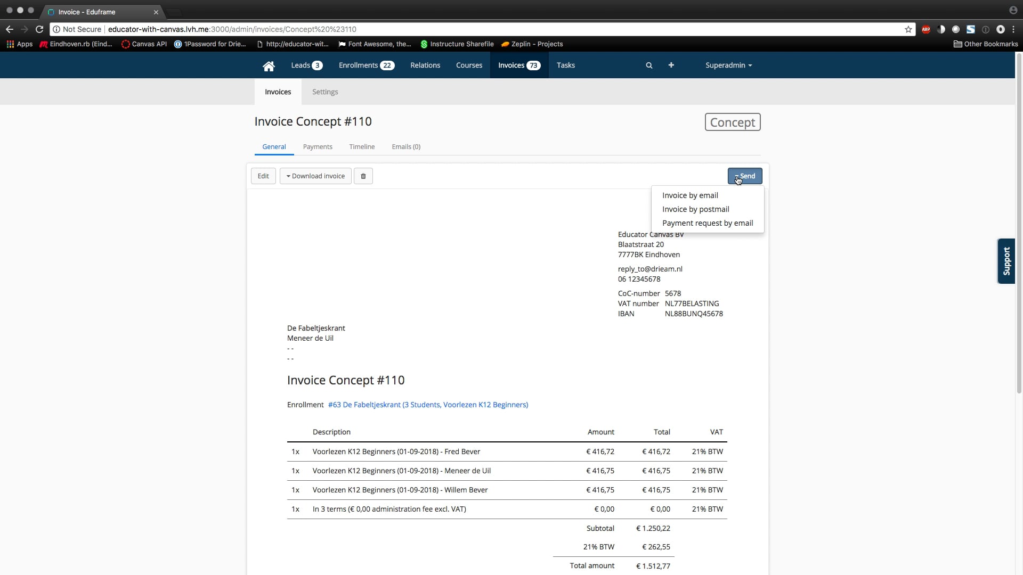The image size is (1023, 575).
Task: Open the Send button dropdown menu
Action: tap(745, 176)
